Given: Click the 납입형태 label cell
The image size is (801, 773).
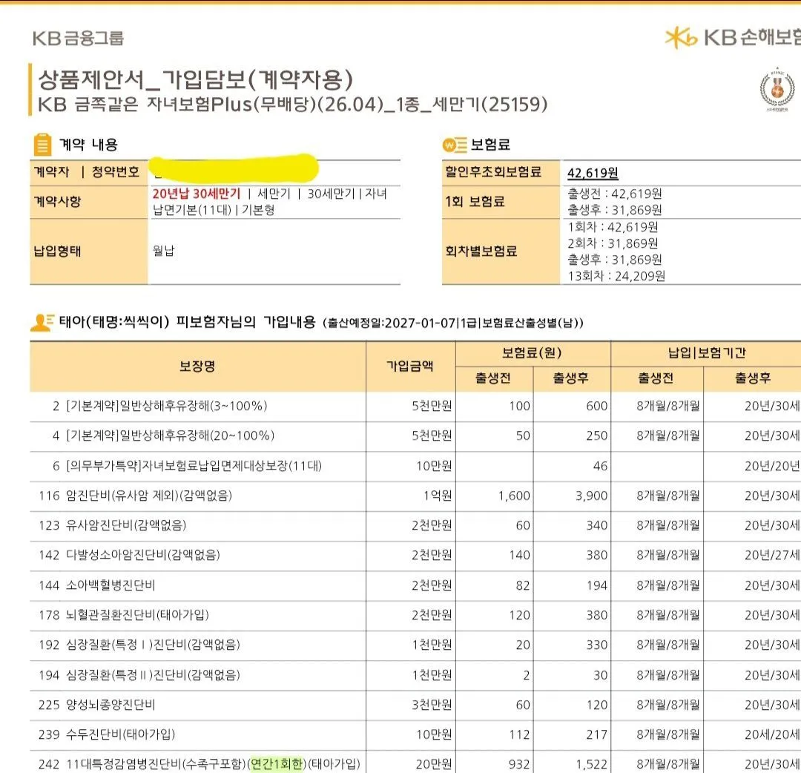Looking at the screenshot, I should click(x=89, y=251).
